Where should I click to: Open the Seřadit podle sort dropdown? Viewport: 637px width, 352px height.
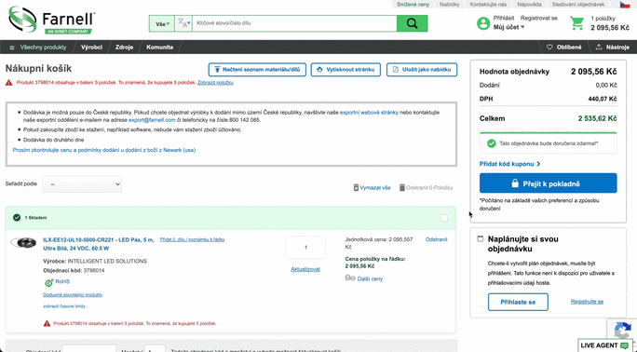[x=82, y=184]
